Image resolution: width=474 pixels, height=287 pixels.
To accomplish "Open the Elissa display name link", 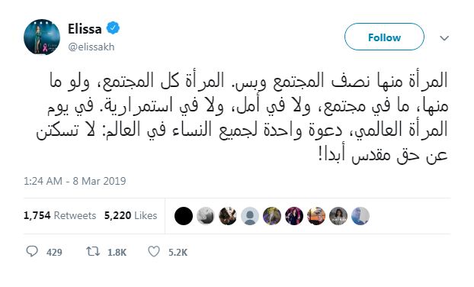I will [x=85, y=29].
